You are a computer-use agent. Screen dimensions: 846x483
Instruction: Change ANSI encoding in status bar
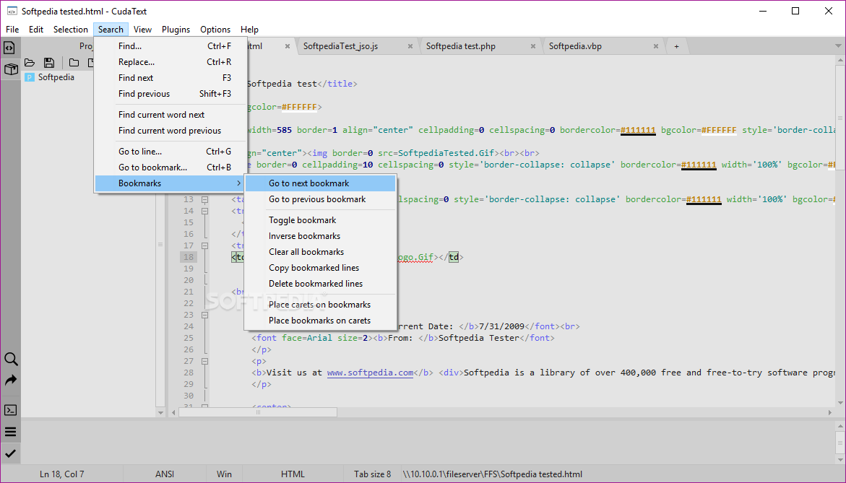coord(165,474)
